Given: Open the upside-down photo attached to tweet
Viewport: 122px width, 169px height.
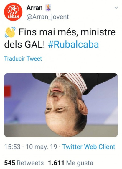Looking at the screenshot, I should point(61,105).
